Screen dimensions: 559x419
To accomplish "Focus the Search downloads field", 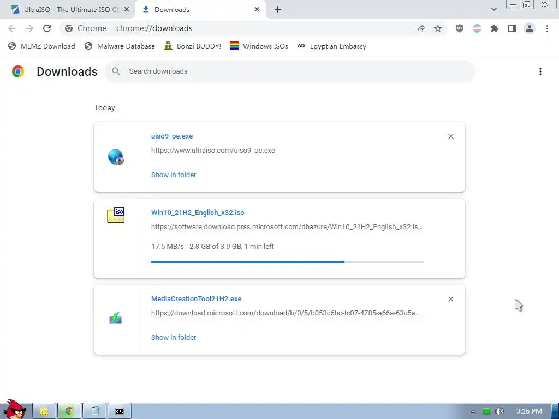I will coord(290,71).
